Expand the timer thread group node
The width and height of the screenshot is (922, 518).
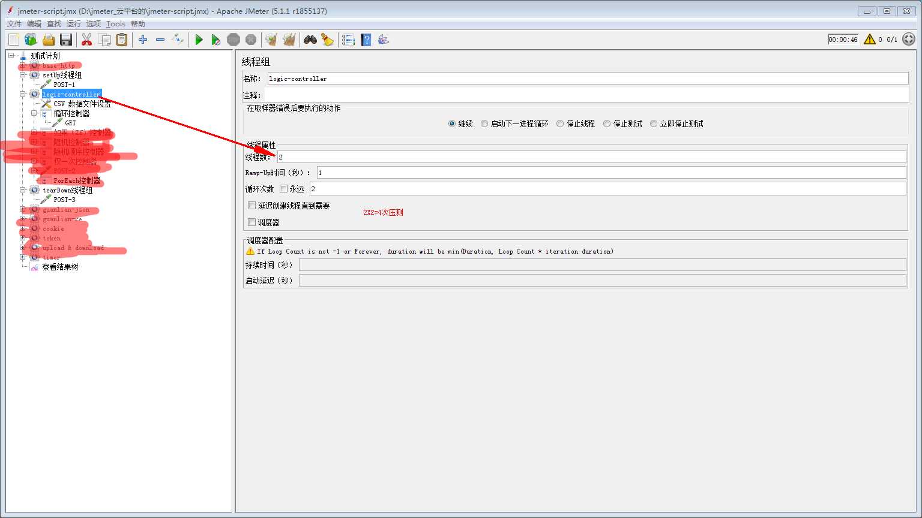pyautogui.click(x=22, y=257)
